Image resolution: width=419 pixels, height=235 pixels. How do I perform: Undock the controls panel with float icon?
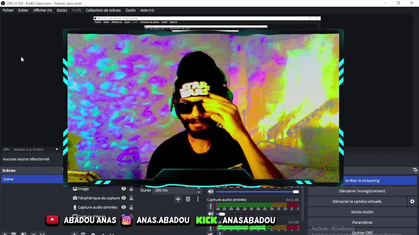415,170
